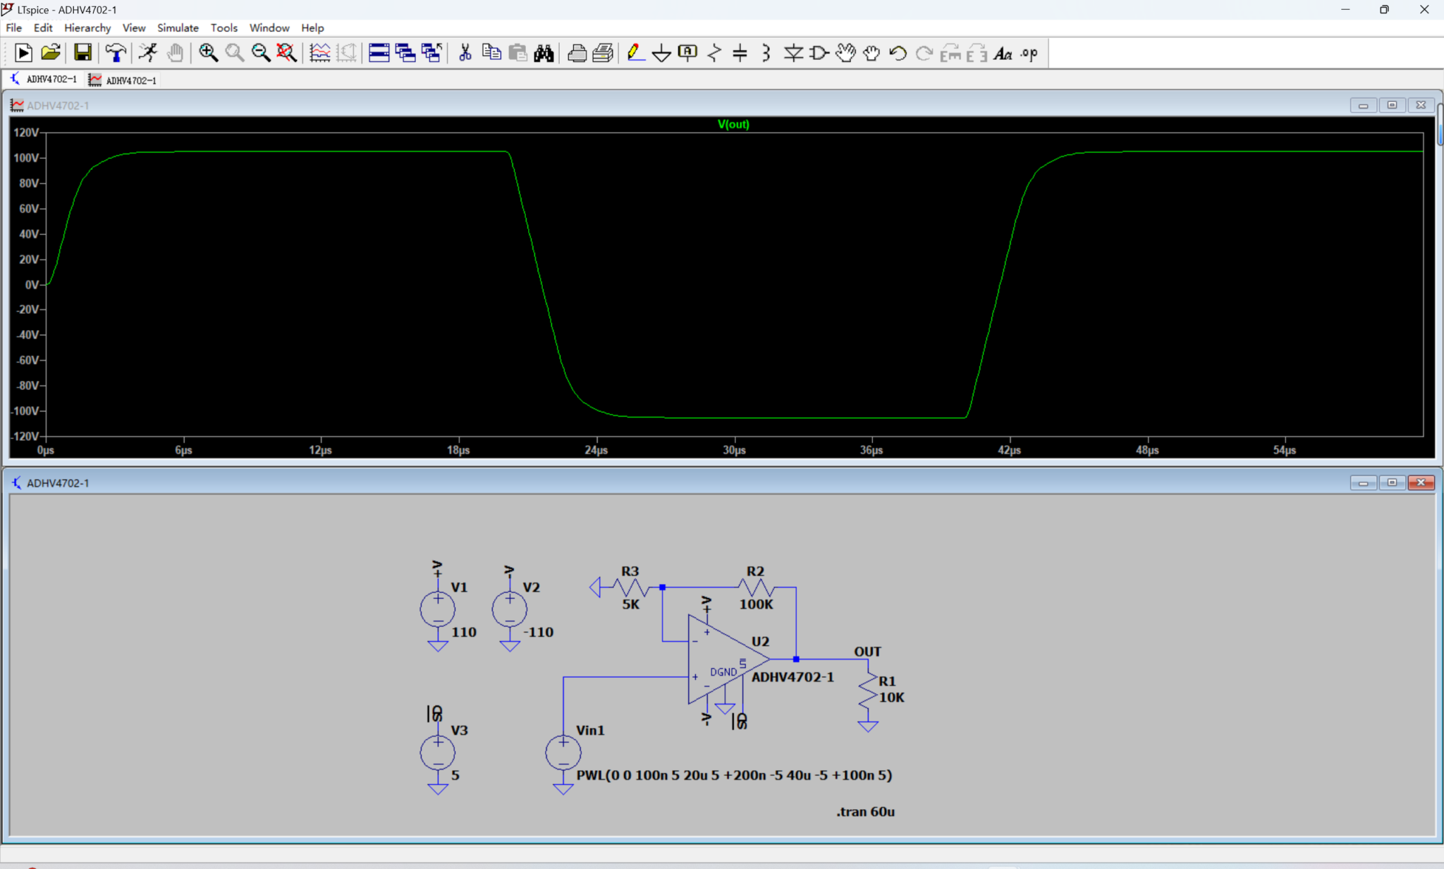The image size is (1444, 869).
Task: Select the wire drawing pencil tool
Action: click(635, 53)
